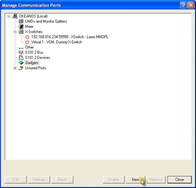
Task: Select XSwitch - Lawo MNOPL port entry
Action: (x=70, y=37)
